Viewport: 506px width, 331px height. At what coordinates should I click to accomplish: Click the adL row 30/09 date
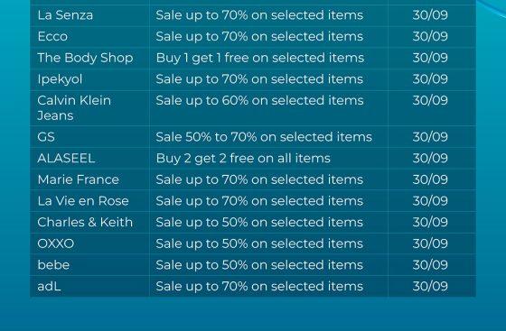click(430, 286)
